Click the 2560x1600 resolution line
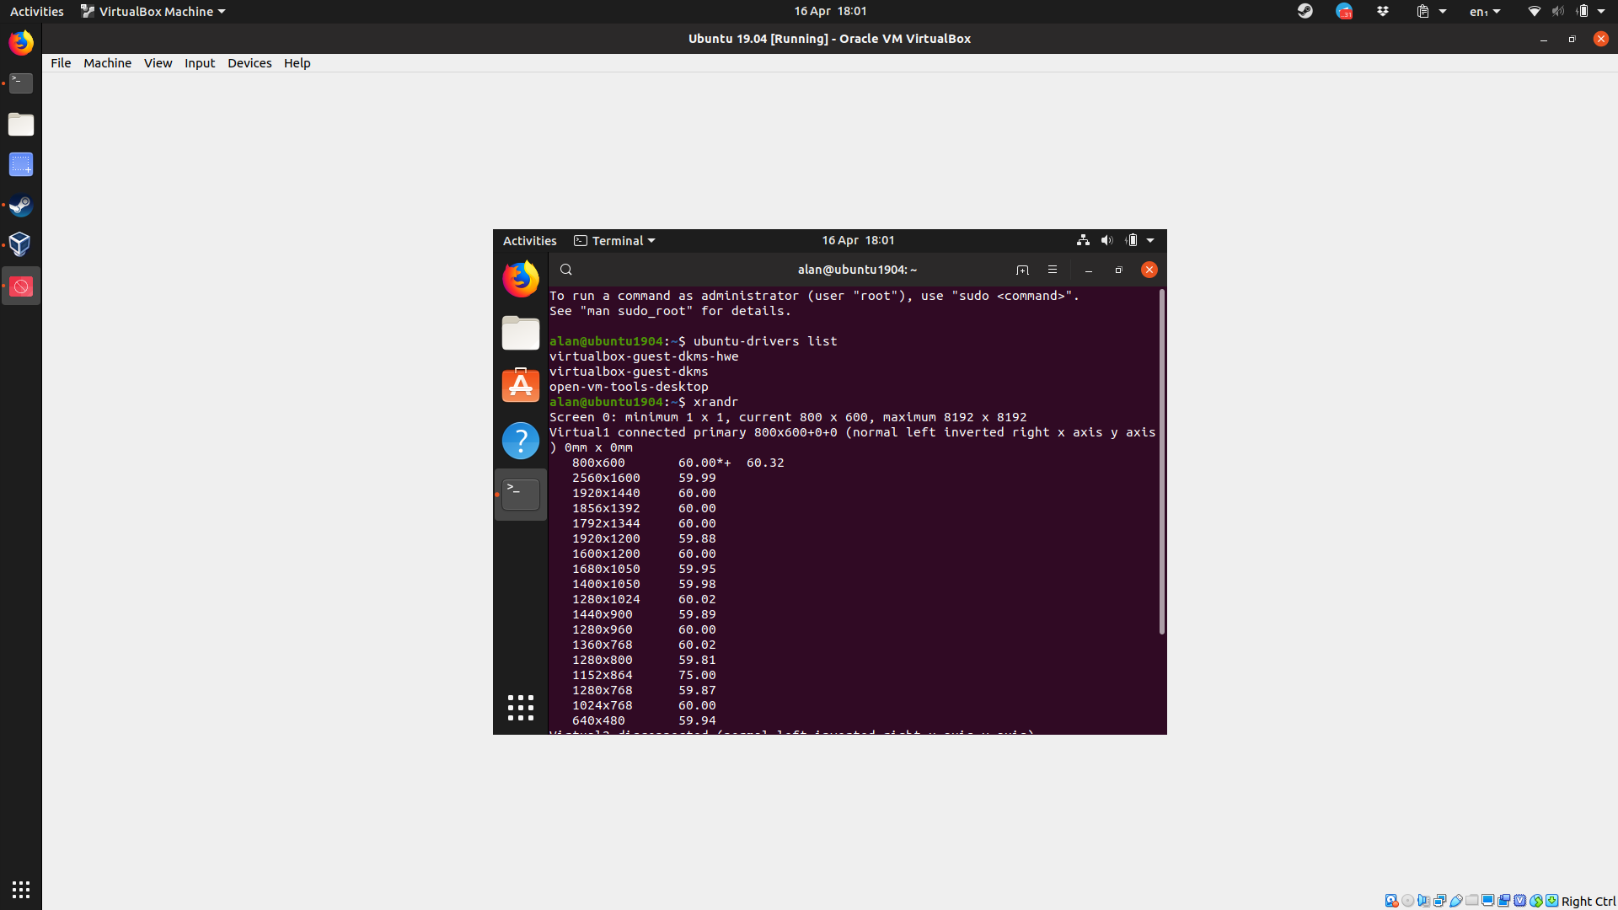 point(644,478)
